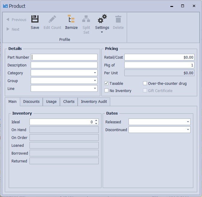Image resolution: width=202 pixels, height=197 pixels.
Task: Expand the Category dropdown
Action: coord(95,73)
